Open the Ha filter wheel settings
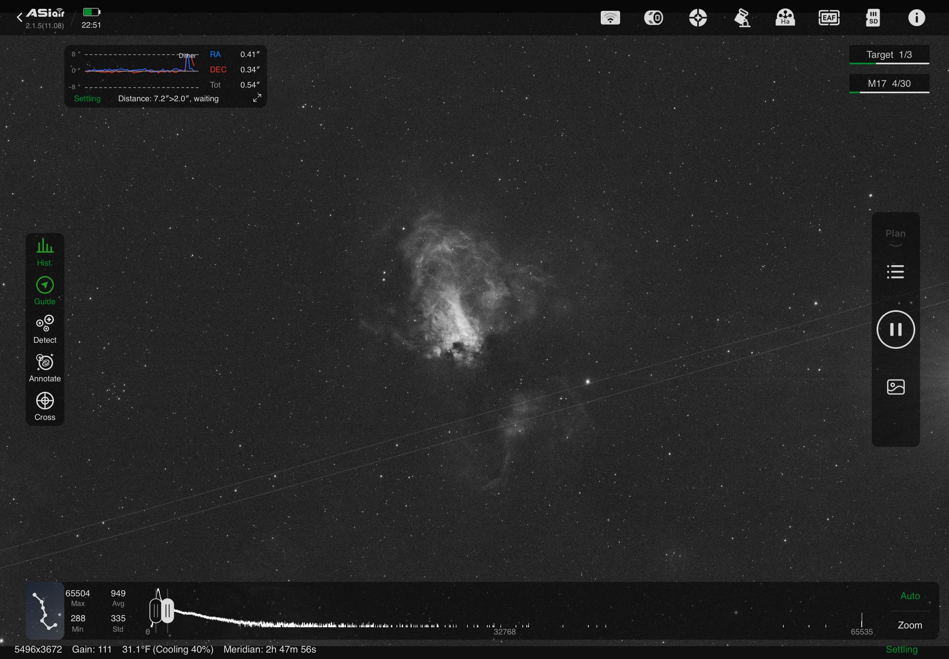949x659 pixels. tap(785, 18)
